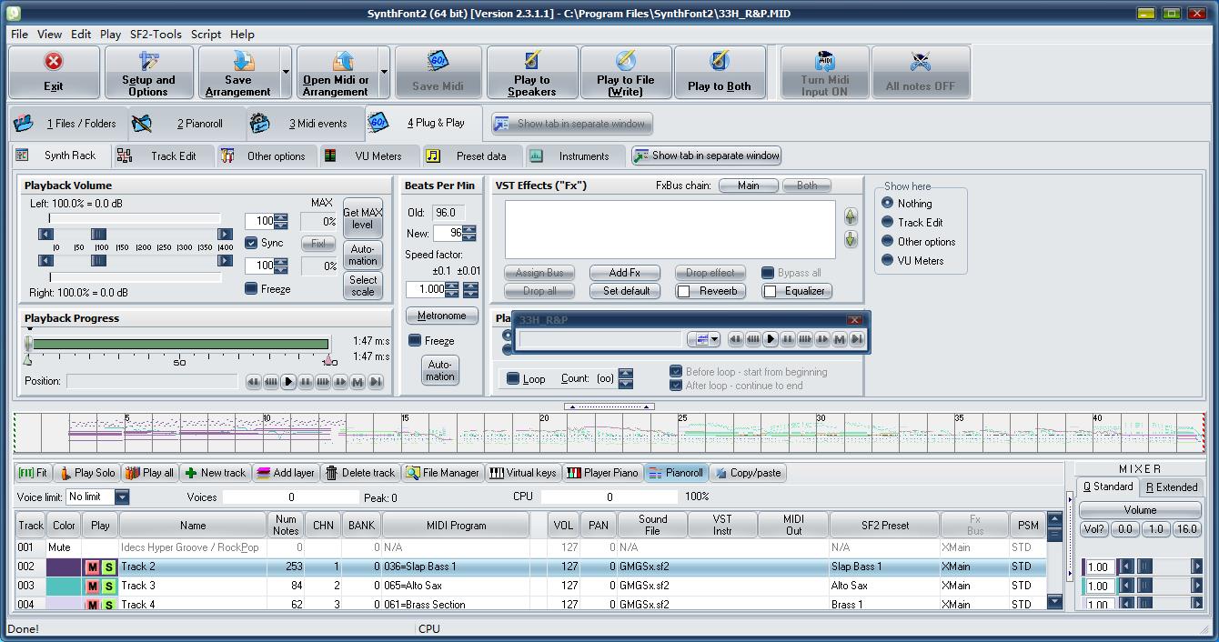Screen dimensions: 1219x642
Task: Select Track Edit radio under Show here
Action: (x=887, y=222)
